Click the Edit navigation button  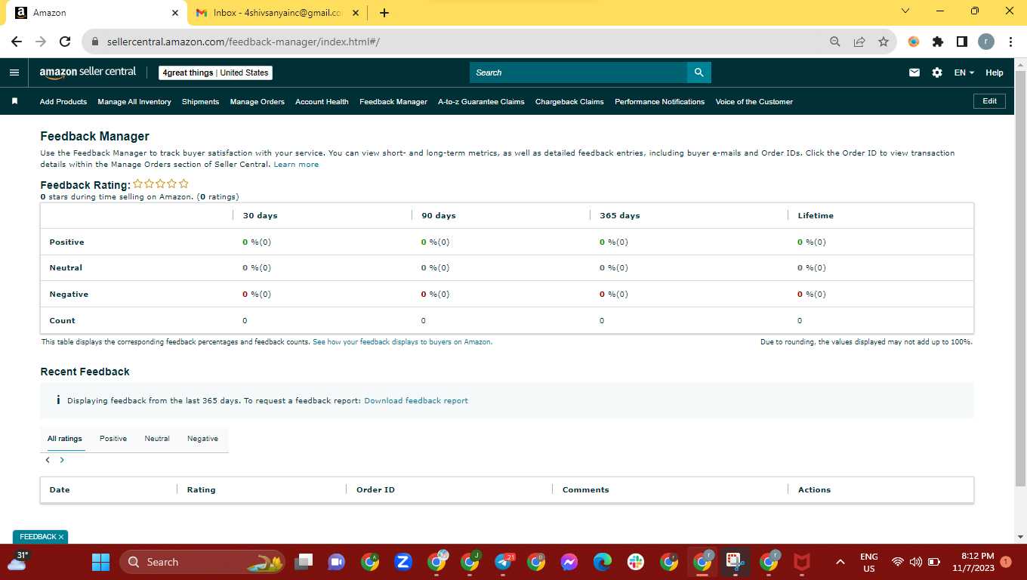(989, 101)
